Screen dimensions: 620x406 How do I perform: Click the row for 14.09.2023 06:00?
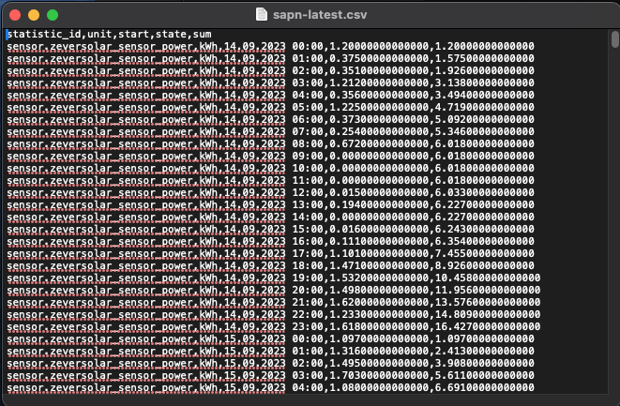coord(270,119)
